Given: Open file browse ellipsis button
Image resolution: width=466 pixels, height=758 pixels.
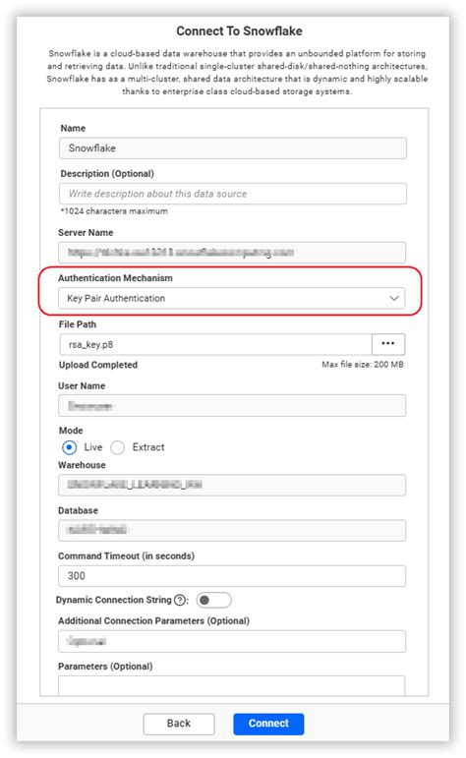Looking at the screenshot, I should point(388,344).
